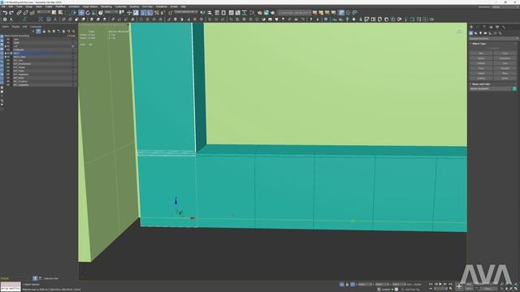
Task: Open the object color swatch
Action: pyautogui.click(x=514, y=88)
